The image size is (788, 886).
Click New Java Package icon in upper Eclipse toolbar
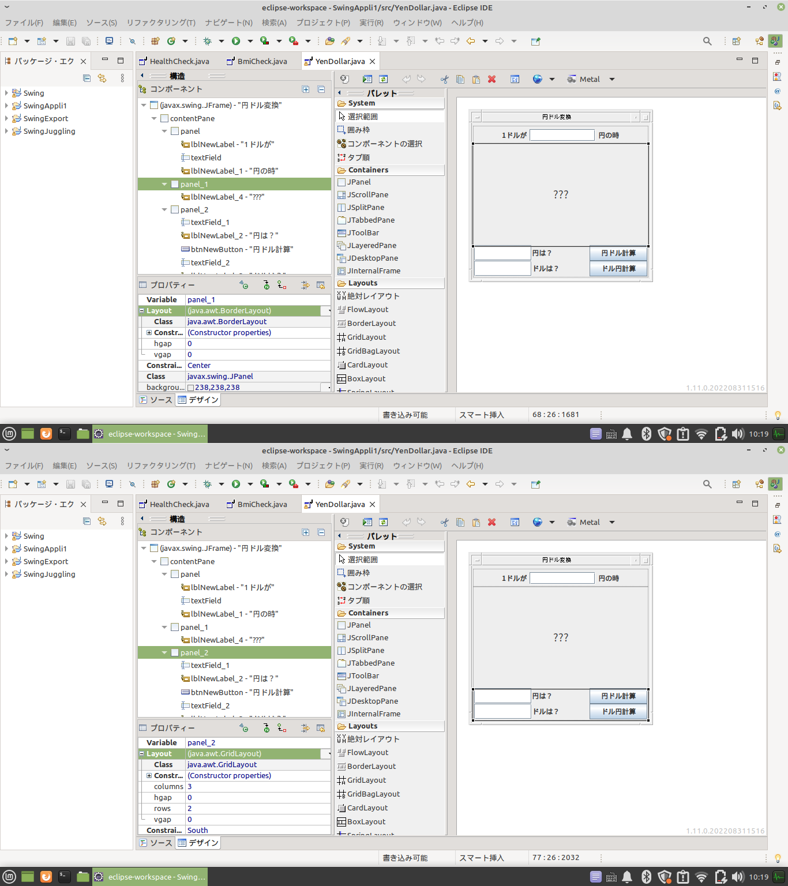coord(155,41)
